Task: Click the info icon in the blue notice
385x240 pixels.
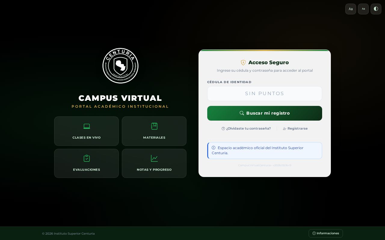Action: [214, 148]
